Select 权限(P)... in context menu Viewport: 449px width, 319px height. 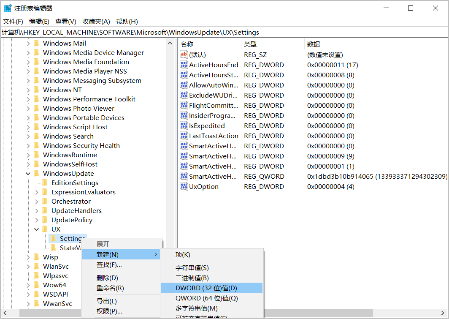pyautogui.click(x=109, y=311)
